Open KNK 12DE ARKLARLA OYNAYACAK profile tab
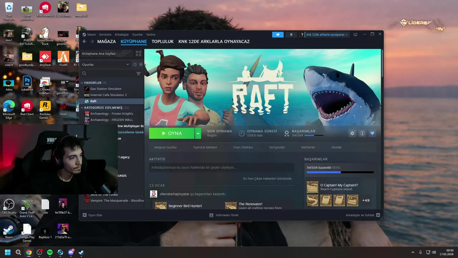This screenshot has width=458, height=258. click(214, 42)
